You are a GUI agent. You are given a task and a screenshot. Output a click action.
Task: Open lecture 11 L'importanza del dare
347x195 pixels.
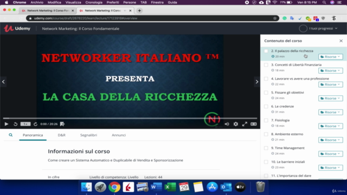(291, 175)
